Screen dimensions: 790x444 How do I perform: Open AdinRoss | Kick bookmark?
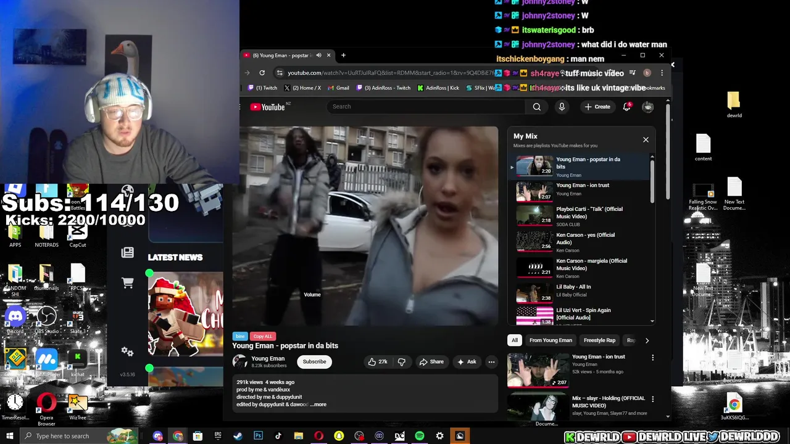438,88
